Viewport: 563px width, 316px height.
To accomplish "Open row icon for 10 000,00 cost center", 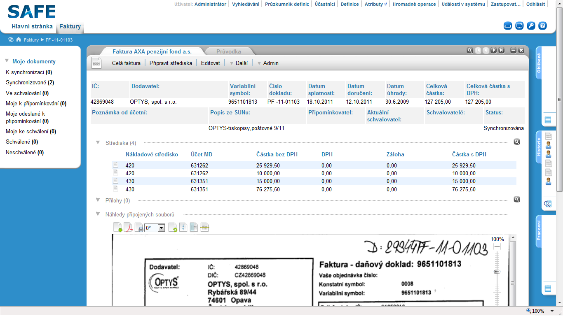I will 115,173.
